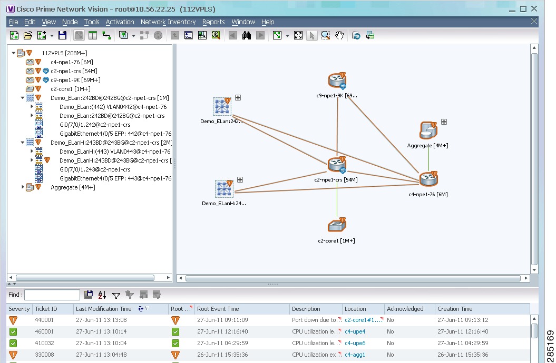Click the Fit in Window icon
The height and width of the screenshot is (363, 556).
click(x=298, y=35)
